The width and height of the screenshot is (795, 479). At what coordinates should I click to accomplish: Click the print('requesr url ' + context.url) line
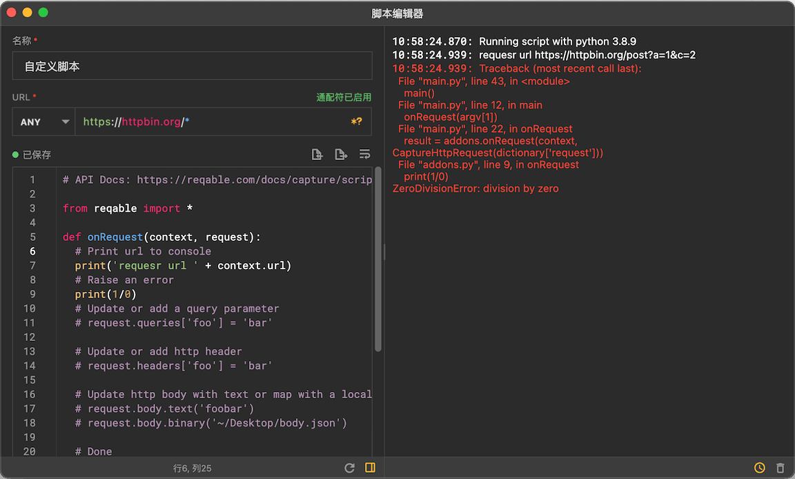click(x=183, y=266)
